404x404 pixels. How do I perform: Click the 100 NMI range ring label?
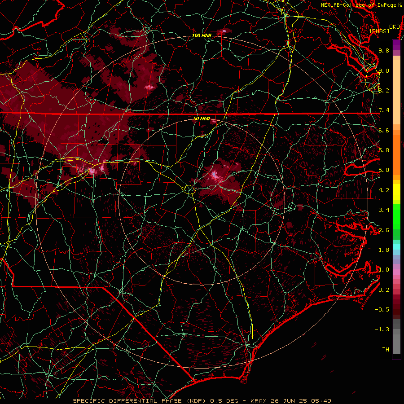(x=202, y=35)
